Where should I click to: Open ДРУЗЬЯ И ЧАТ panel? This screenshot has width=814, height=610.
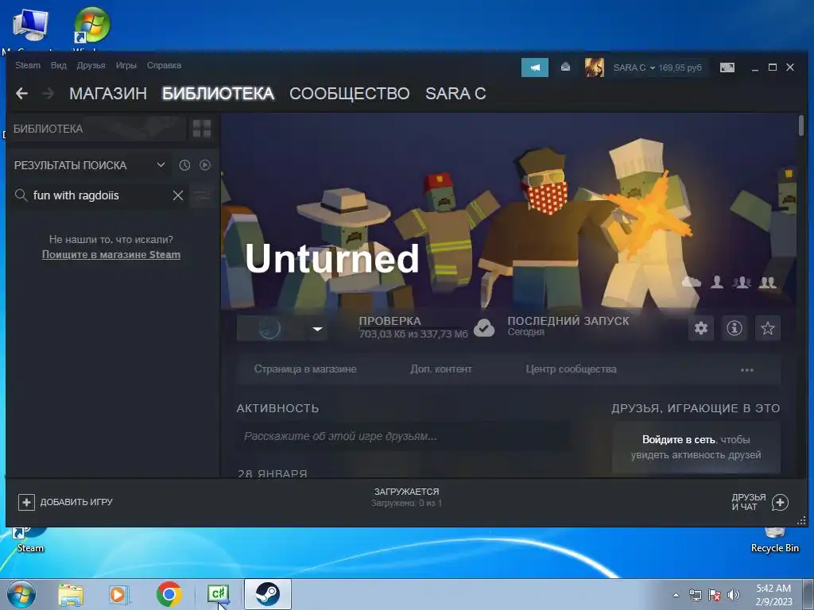(760, 502)
